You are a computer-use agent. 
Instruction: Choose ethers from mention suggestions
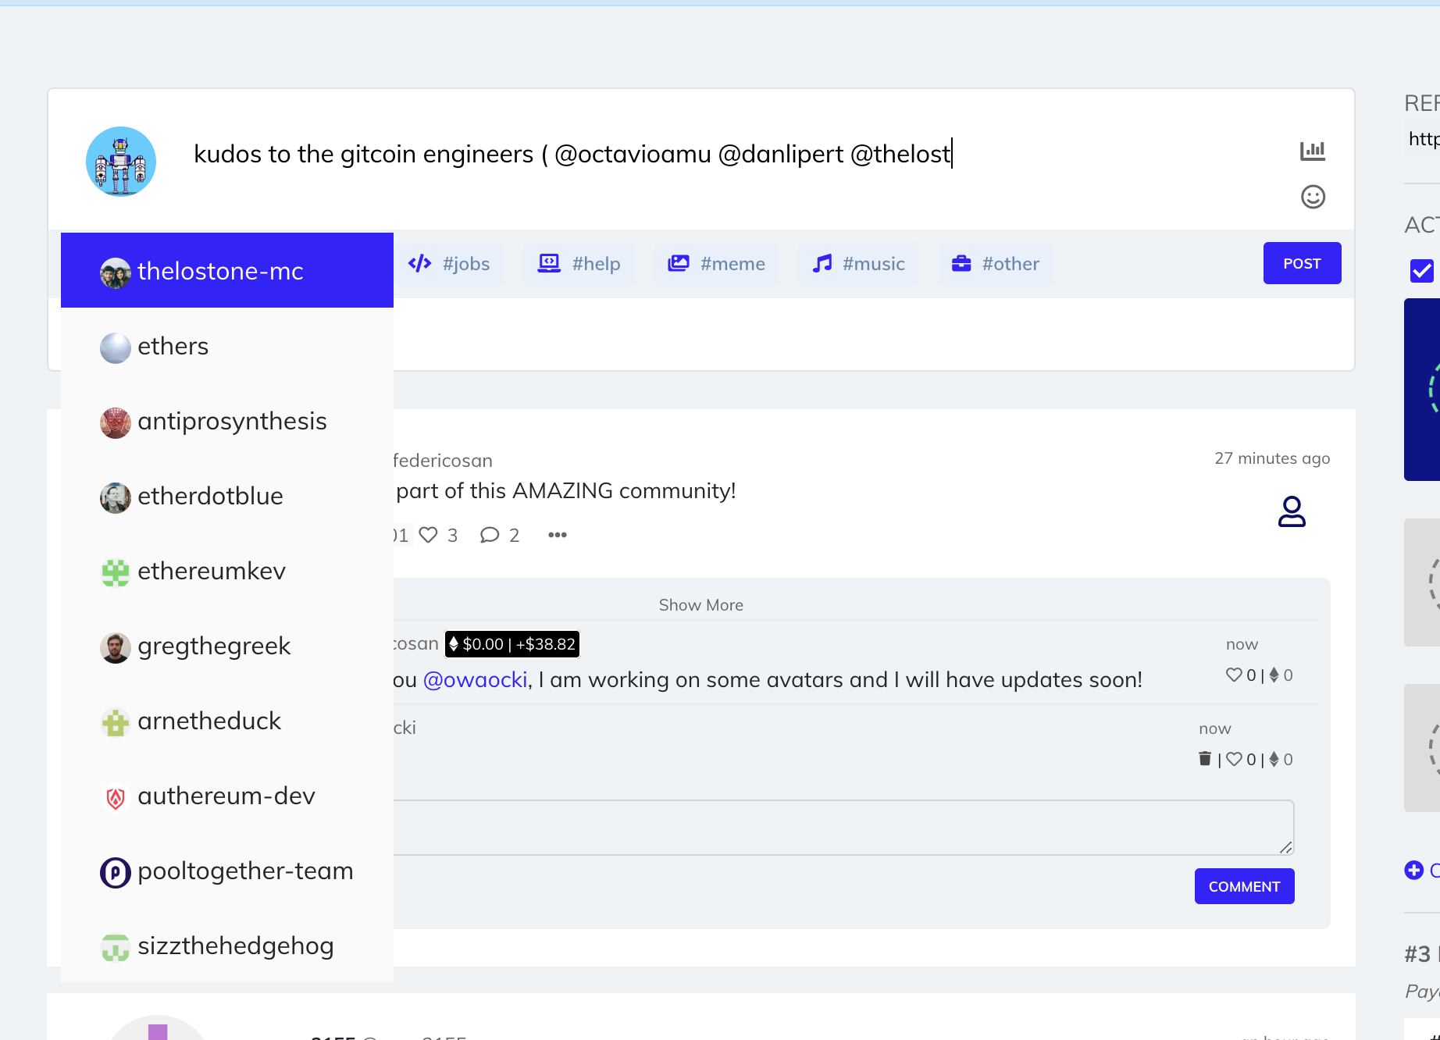pos(227,346)
